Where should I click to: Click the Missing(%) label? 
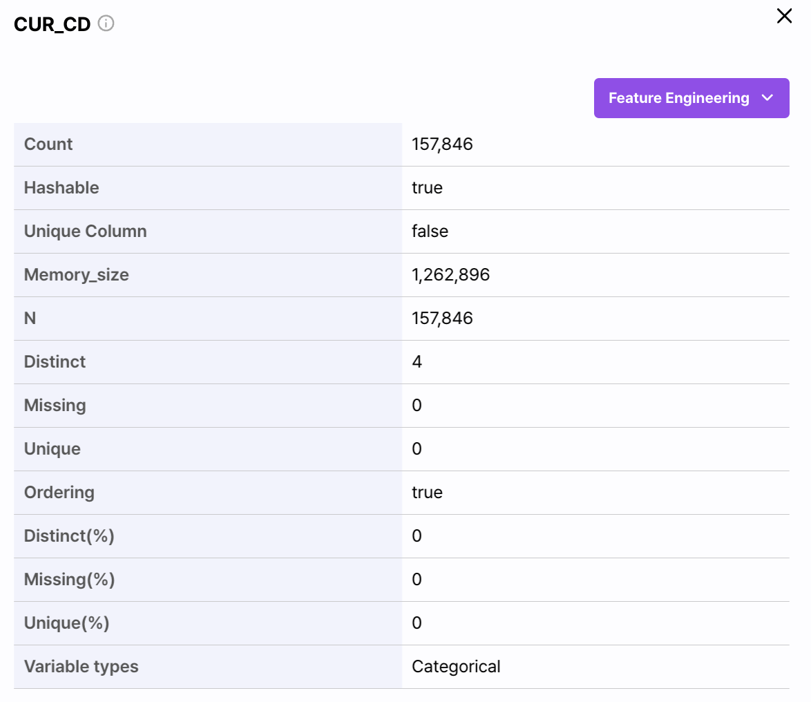pyautogui.click(x=69, y=580)
